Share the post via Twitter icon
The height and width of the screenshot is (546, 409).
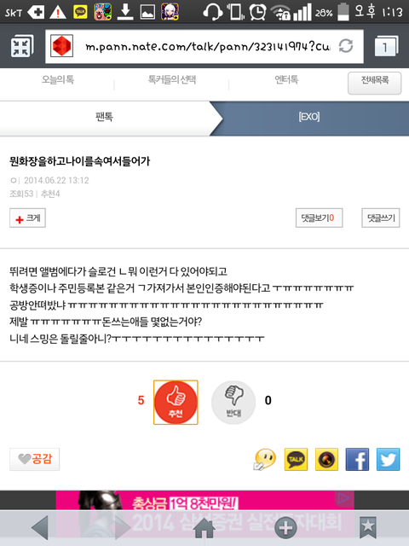(389, 459)
